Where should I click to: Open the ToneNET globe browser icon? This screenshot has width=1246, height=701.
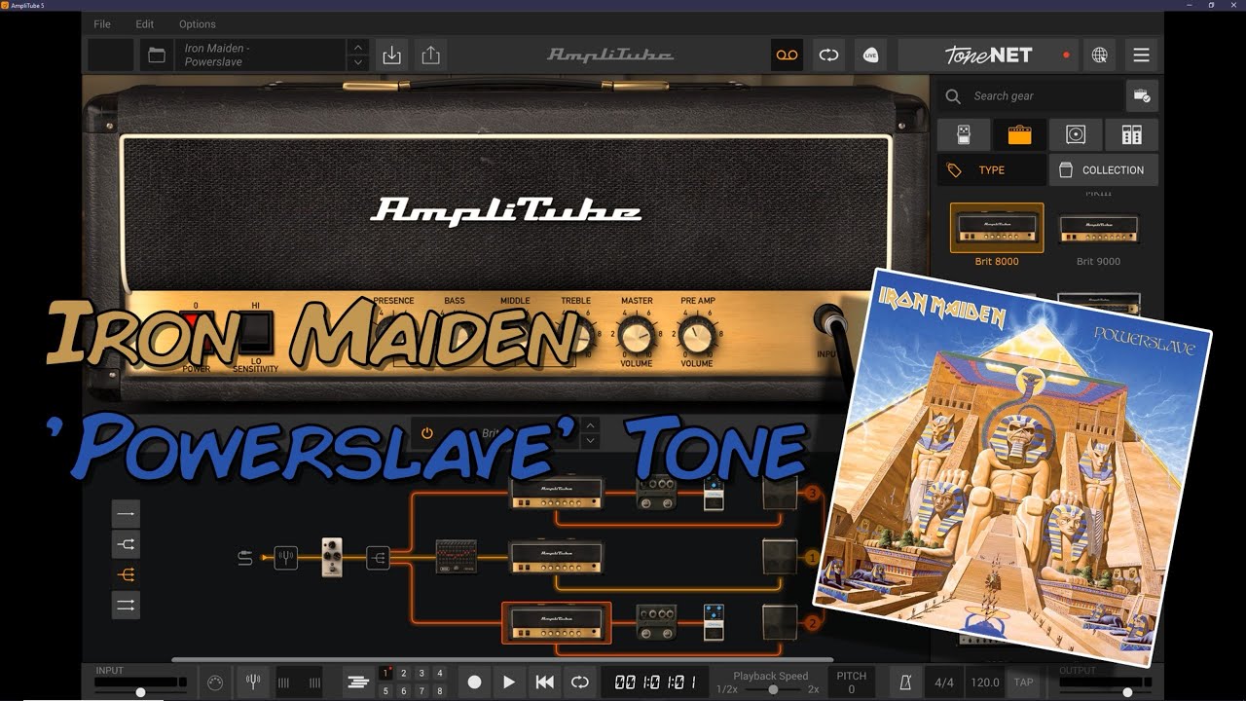pos(1100,55)
